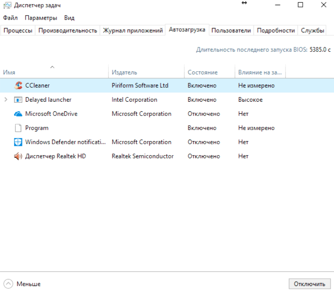
Task: Click the Piriform Software Ltd publisher cell
Action: coord(140,85)
